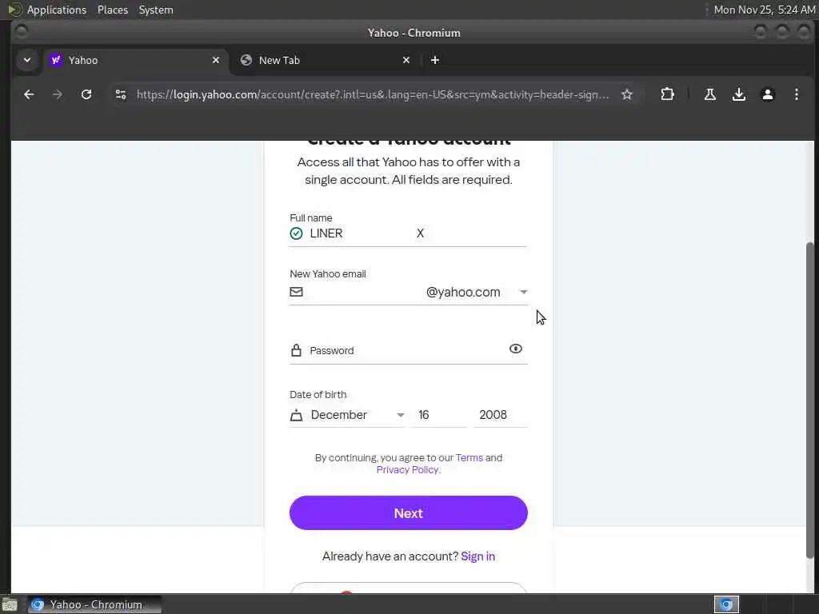Open the System menu
This screenshot has height=614, width=819.
156,10
